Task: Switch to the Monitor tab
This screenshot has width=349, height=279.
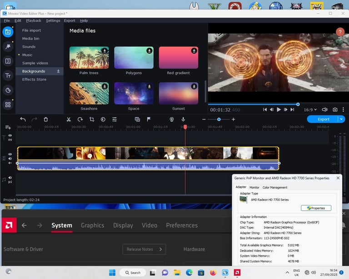Action: click(x=254, y=187)
